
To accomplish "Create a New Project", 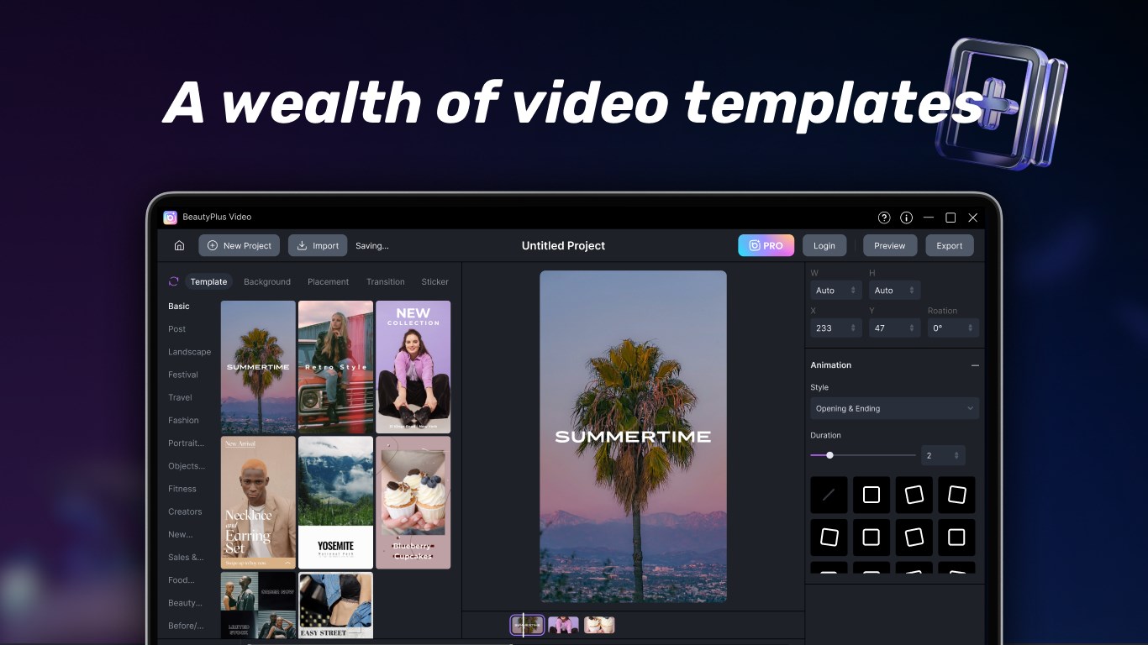I will click(239, 245).
